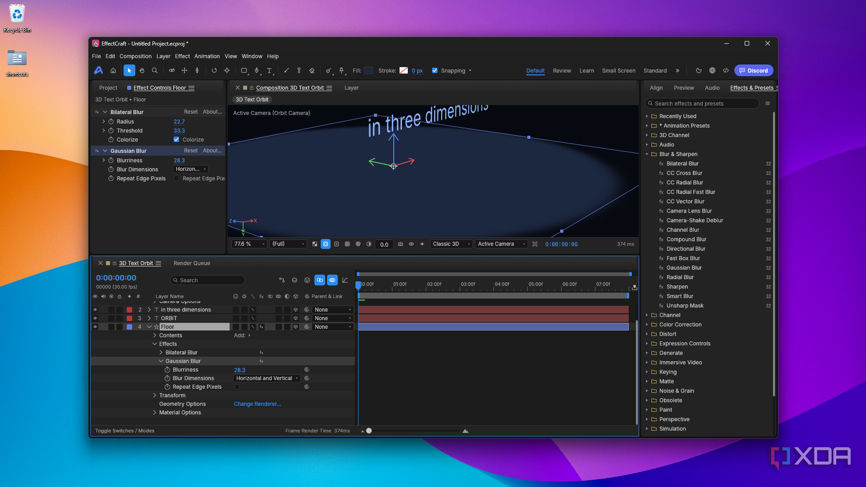Viewport: 866px width, 487px height.
Task: Expand the Color Correction effects folder
Action: [x=647, y=325]
